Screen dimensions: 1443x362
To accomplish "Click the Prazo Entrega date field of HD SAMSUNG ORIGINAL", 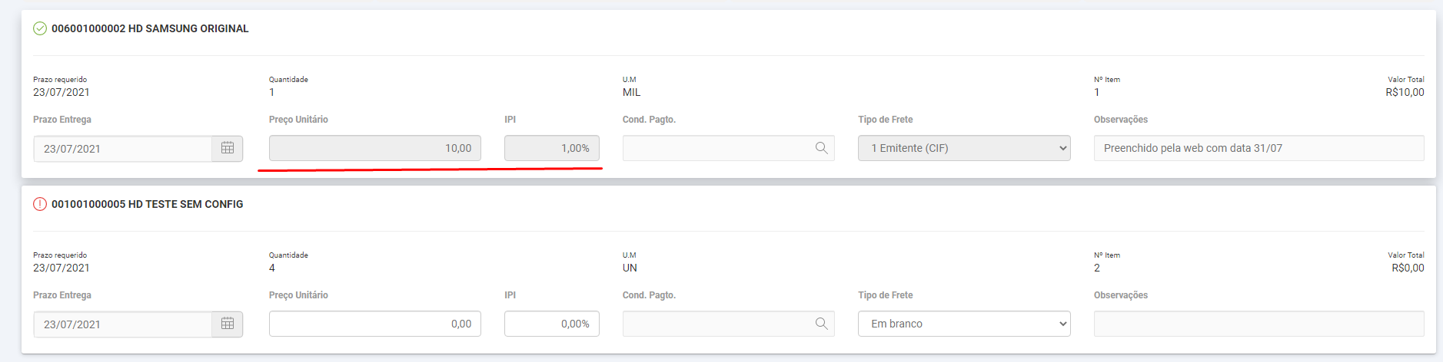I will click(123, 149).
